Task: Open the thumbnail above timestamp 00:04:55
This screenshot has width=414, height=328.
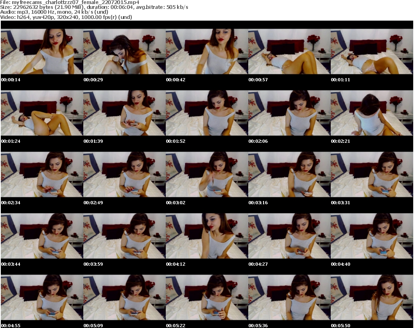Action: [x=42, y=298]
